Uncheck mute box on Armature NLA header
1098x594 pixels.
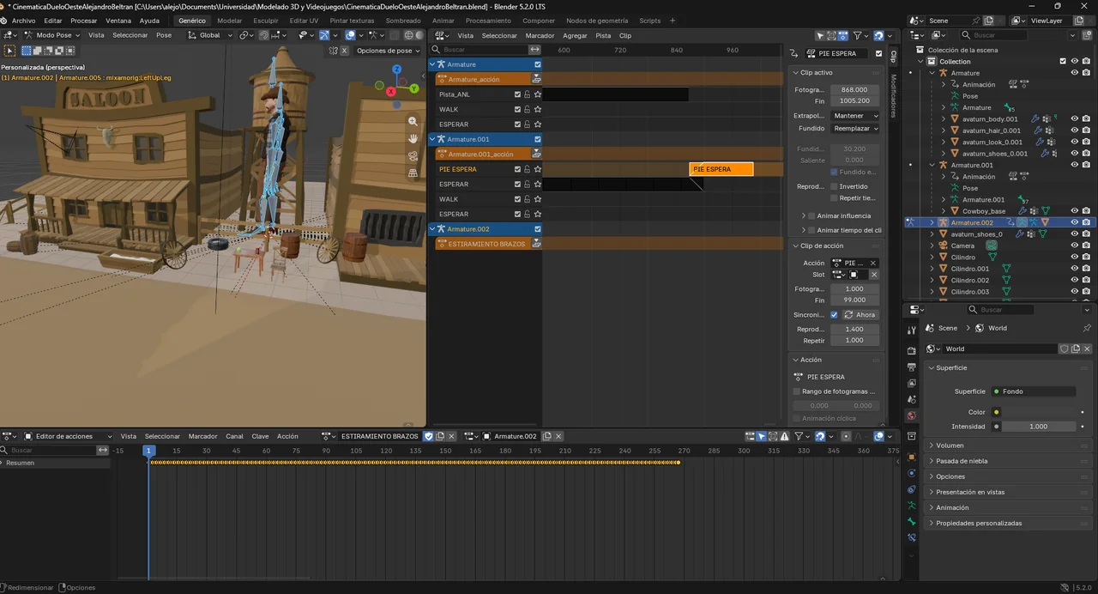[x=538, y=64]
